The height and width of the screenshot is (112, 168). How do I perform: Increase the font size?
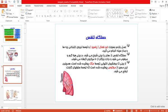pyautogui.click(x=55, y=11)
